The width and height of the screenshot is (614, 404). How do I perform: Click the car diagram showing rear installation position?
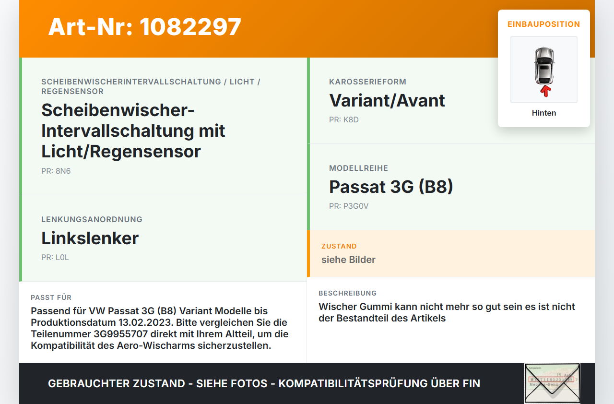tap(544, 70)
